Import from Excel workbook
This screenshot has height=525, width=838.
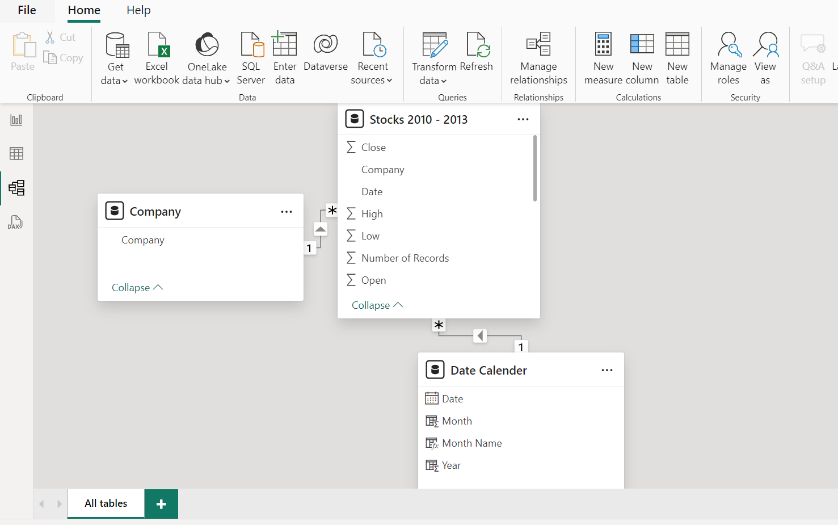[157, 58]
